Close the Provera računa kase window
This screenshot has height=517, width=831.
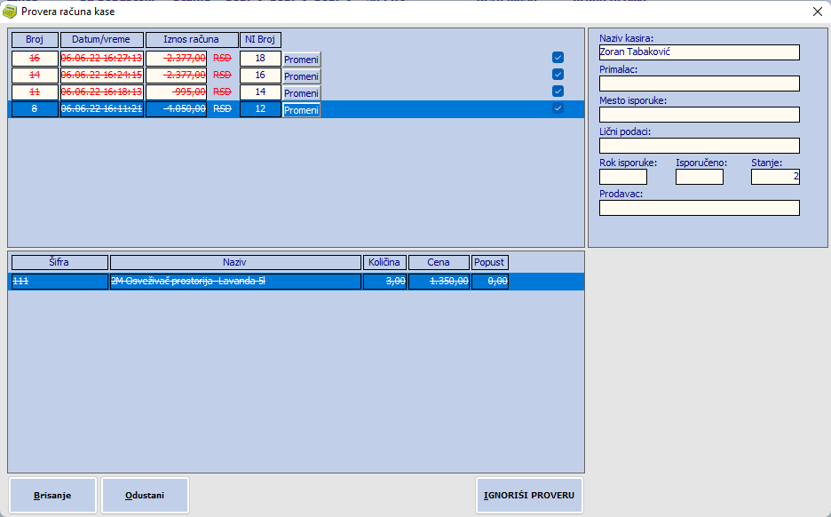tap(817, 12)
